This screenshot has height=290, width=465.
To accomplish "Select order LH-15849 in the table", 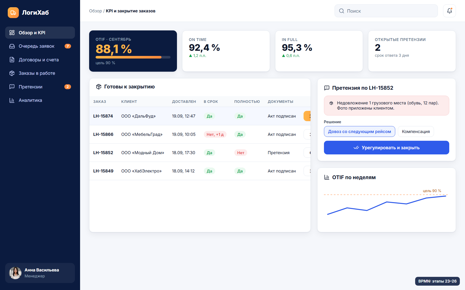I will [200, 171].
